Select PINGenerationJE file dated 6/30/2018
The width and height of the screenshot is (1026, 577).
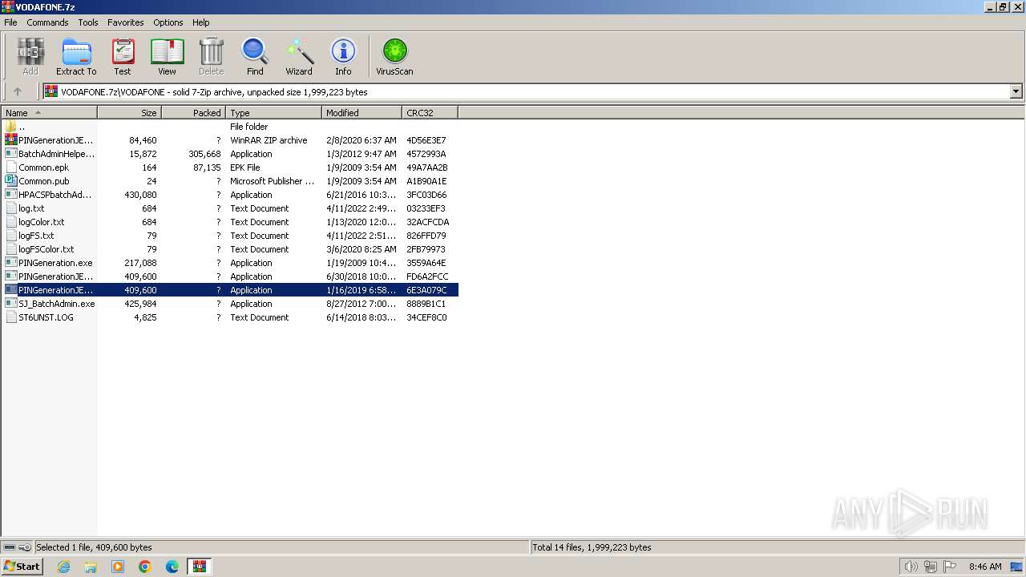230,276
